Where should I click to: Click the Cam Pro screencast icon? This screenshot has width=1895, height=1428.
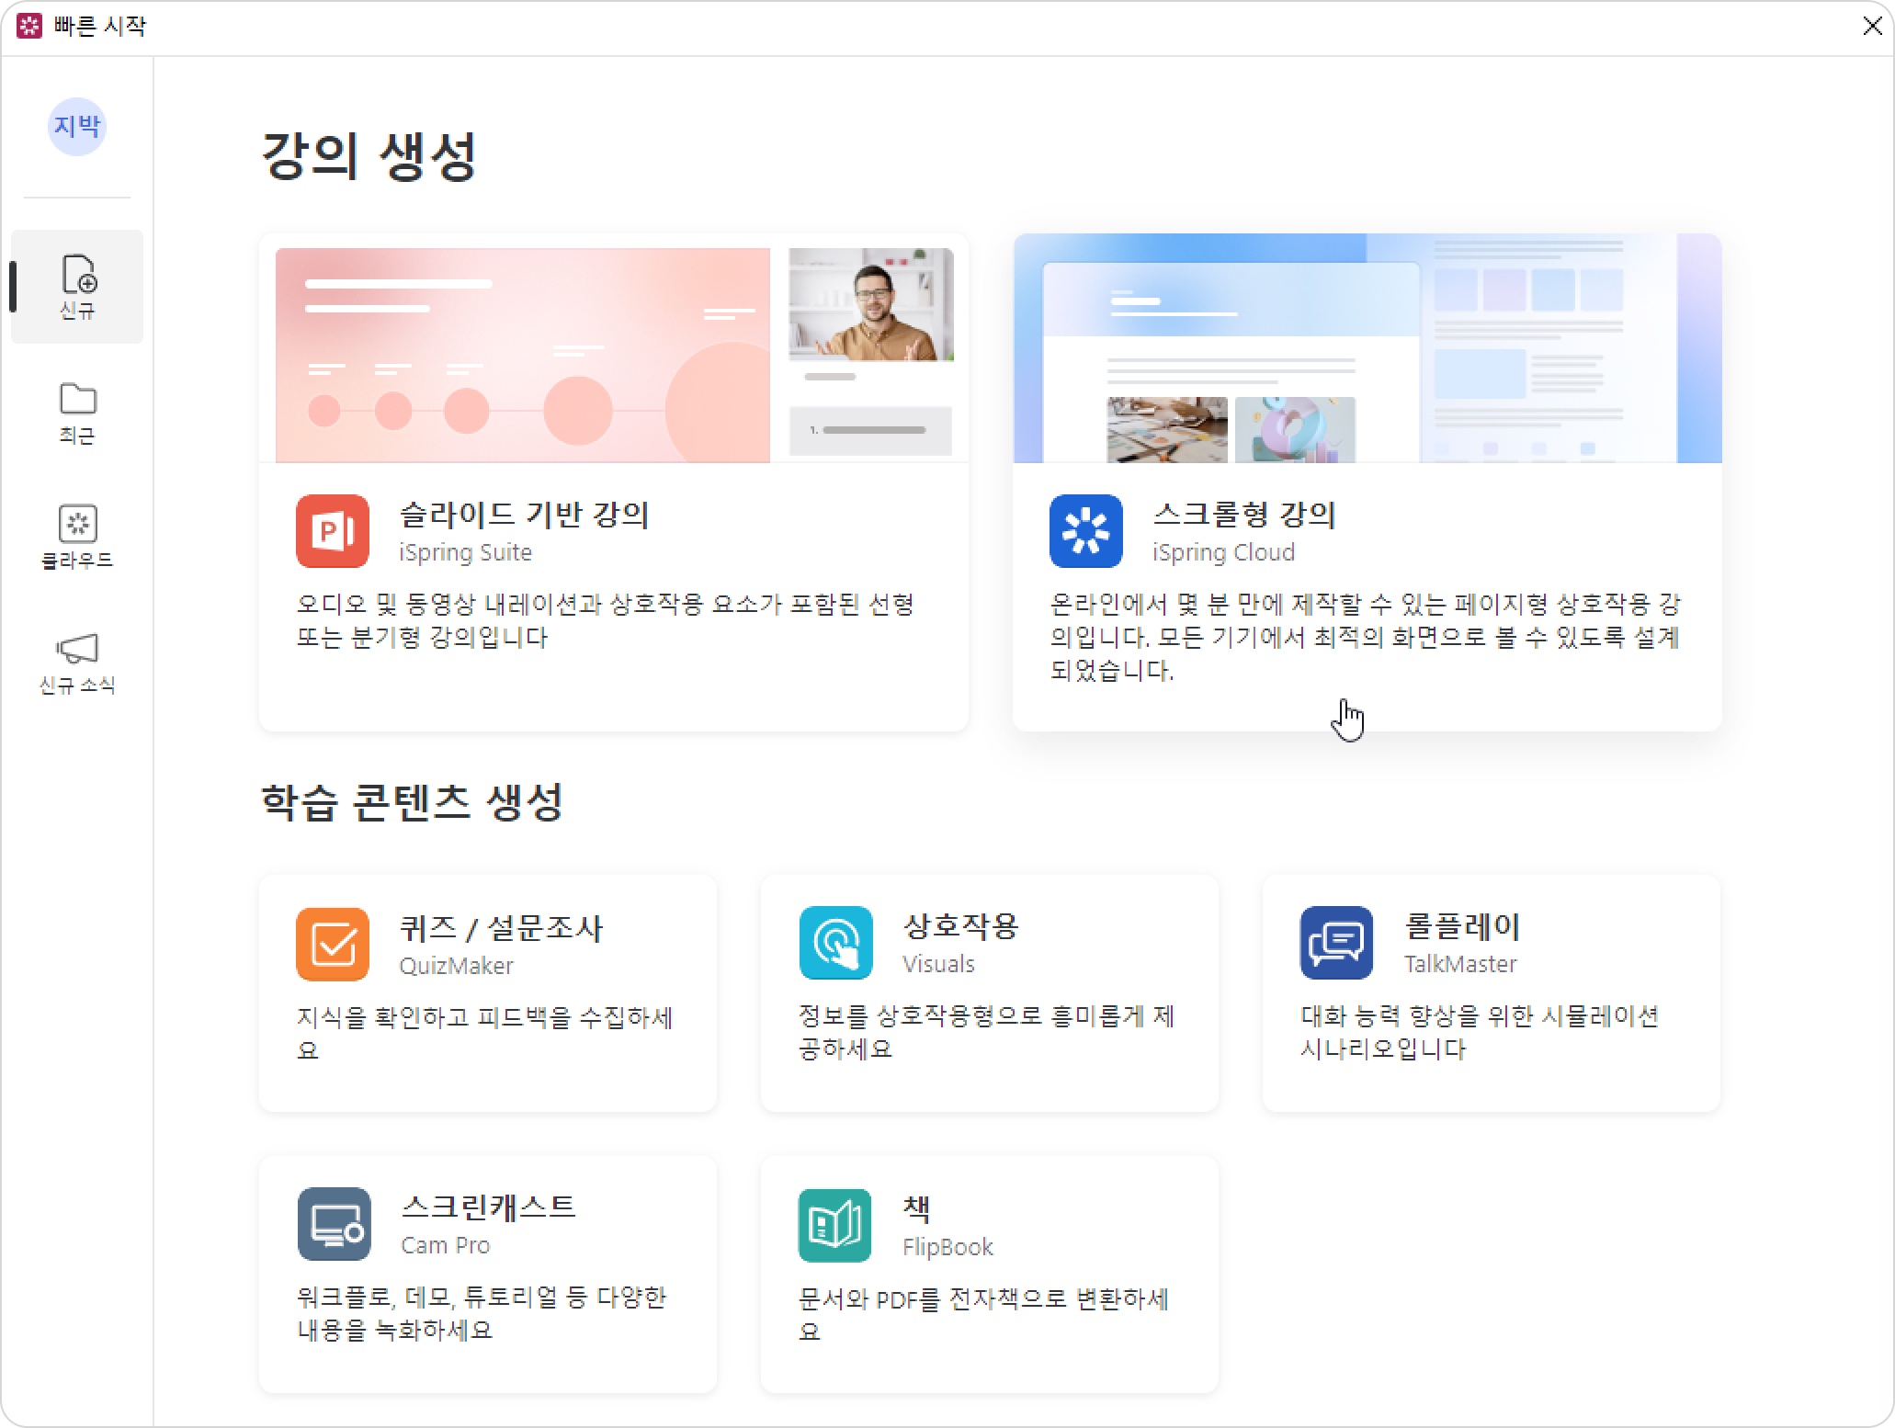point(334,1224)
